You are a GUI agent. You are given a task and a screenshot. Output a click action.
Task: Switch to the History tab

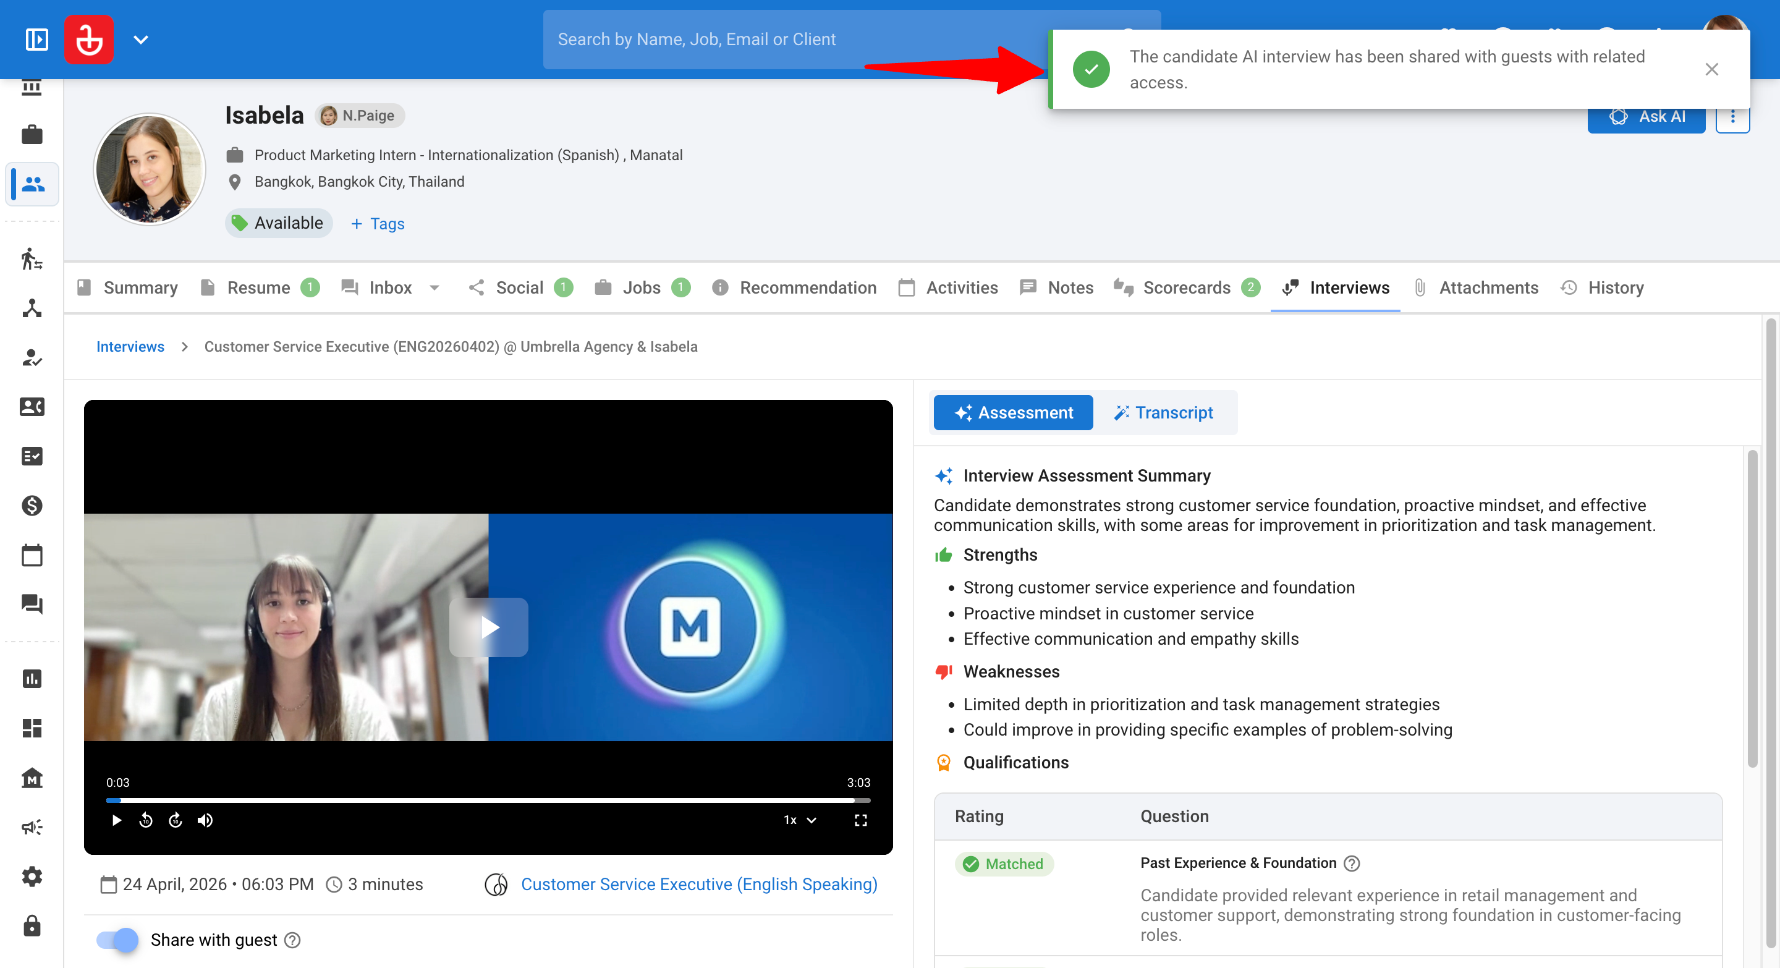click(x=1602, y=287)
